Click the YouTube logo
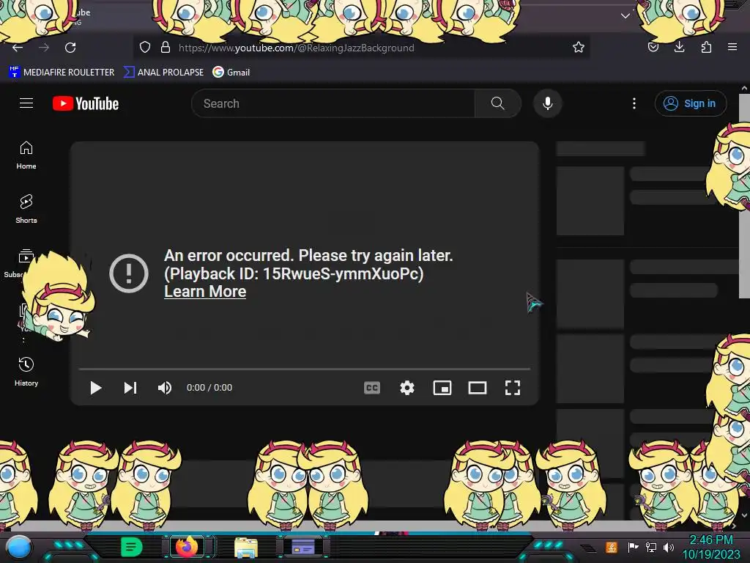The image size is (750, 563). [x=86, y=103]
